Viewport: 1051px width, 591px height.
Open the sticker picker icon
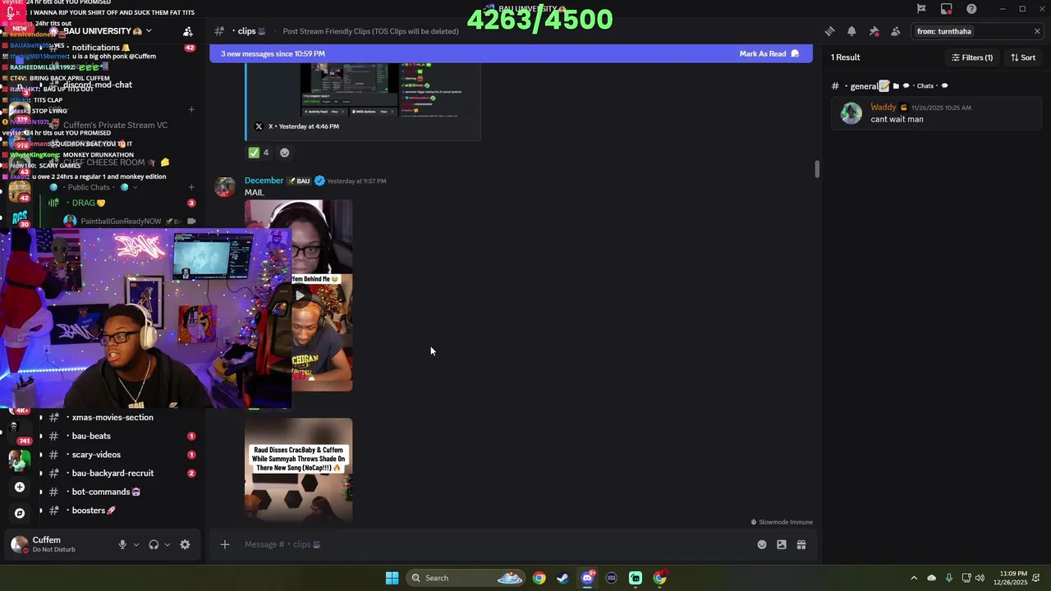click(782, 544)
